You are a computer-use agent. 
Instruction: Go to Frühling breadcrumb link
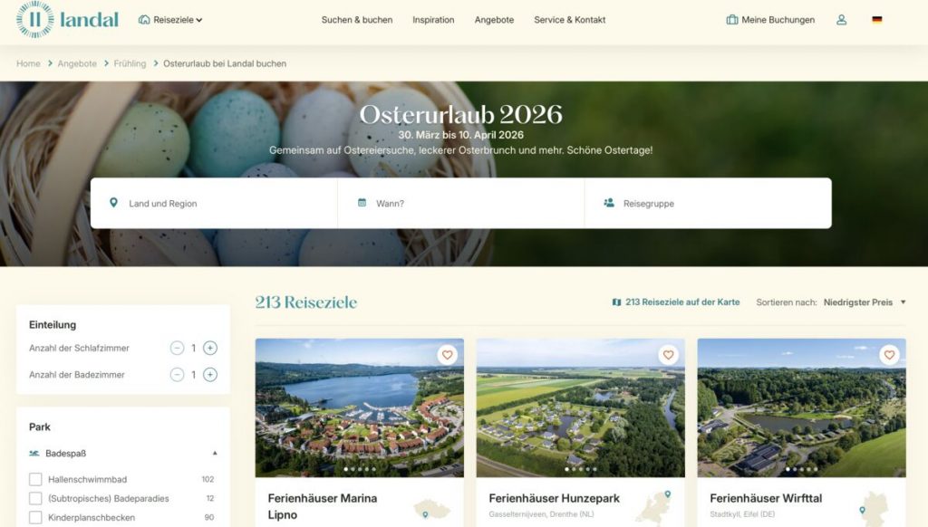click(130, 63)
